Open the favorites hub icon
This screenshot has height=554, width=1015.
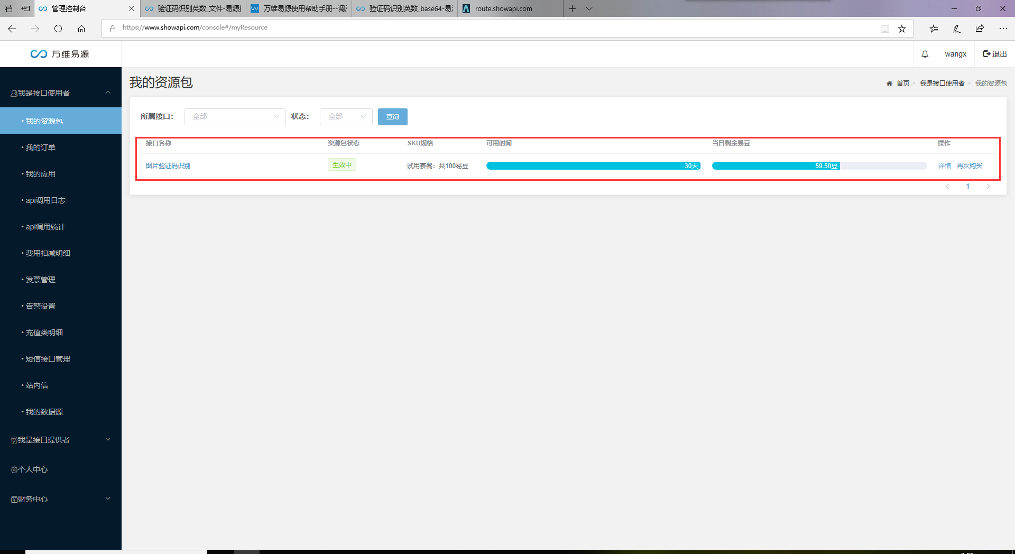click(934, 29)
